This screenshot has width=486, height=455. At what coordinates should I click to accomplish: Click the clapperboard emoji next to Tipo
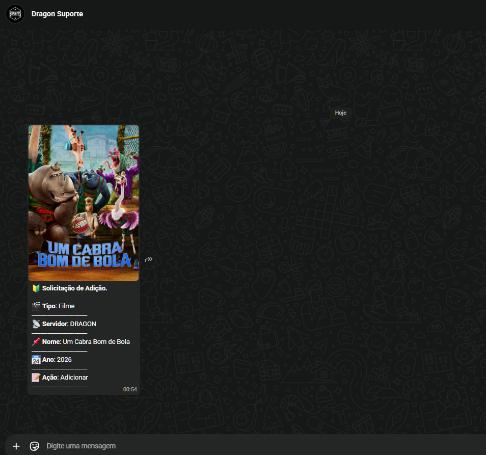(x=36, y=306)
